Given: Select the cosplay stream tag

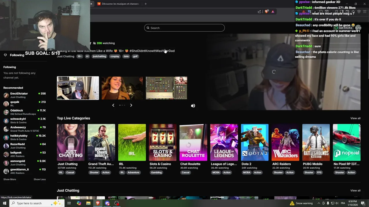Looking at the screenshot, I should [x=115, y=56].
